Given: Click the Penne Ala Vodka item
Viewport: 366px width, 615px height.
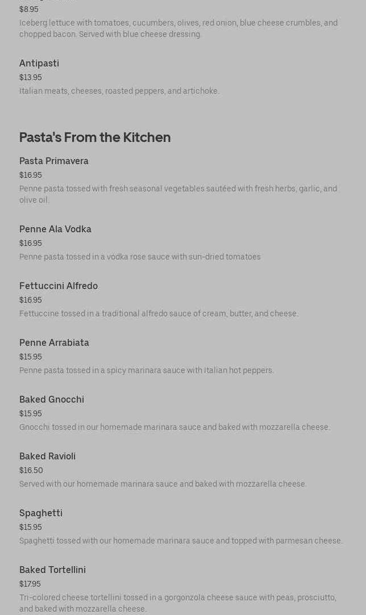Looking at the screenshot, I should [x=55, y=229].
